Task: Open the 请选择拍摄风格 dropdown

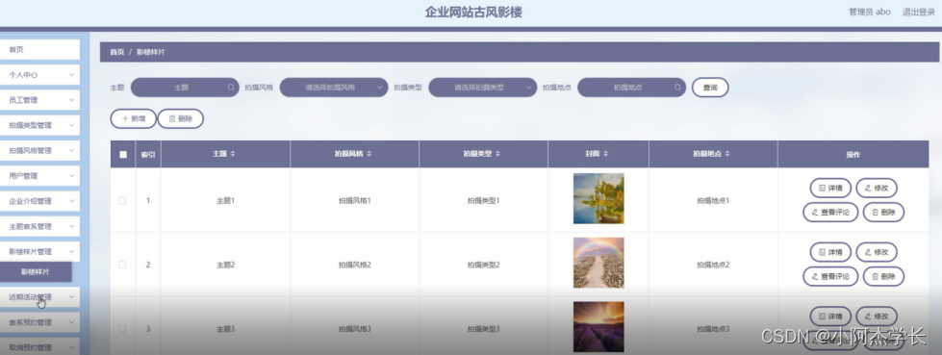Action: [334, 88]
